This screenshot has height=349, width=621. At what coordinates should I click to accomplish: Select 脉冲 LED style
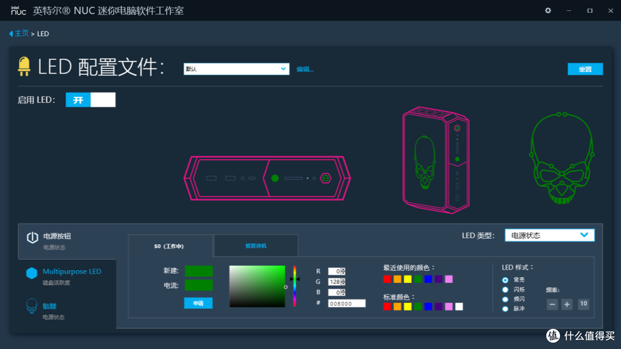(x=505, y=309)
